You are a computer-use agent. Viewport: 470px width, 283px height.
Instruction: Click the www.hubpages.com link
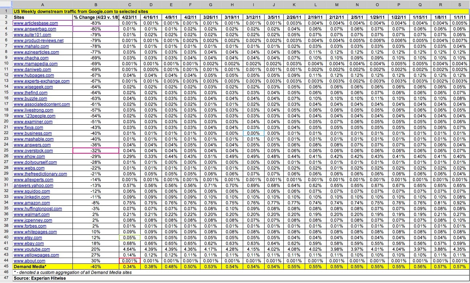click(x=34, y=75)
